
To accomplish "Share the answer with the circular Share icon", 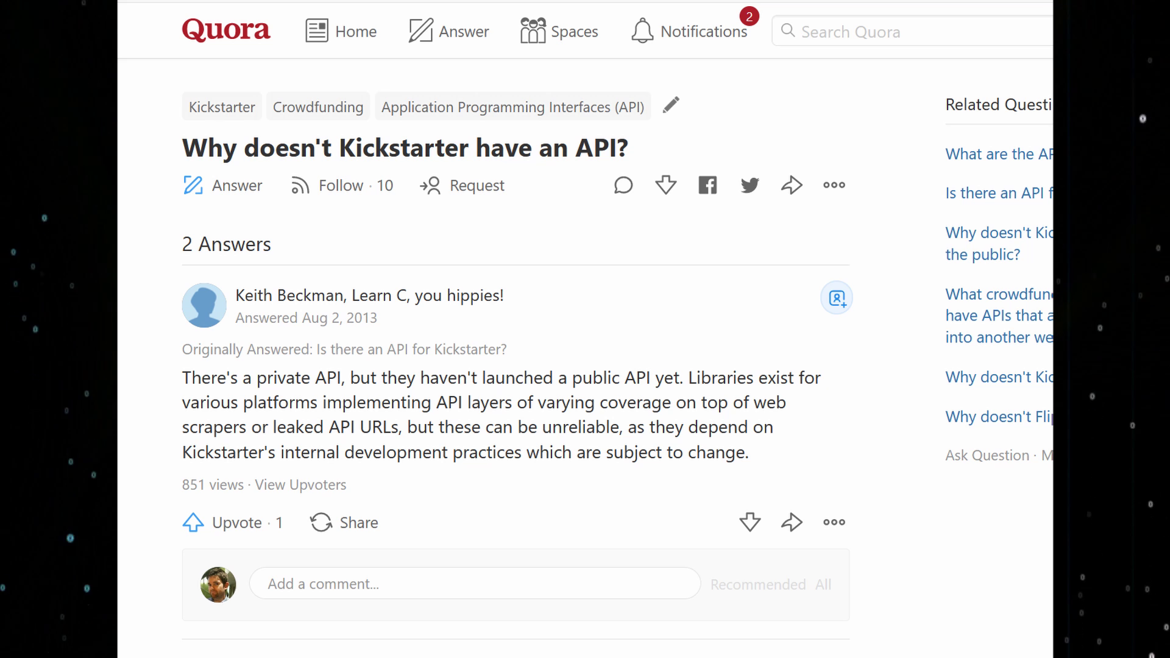I will tap(344, 522).
